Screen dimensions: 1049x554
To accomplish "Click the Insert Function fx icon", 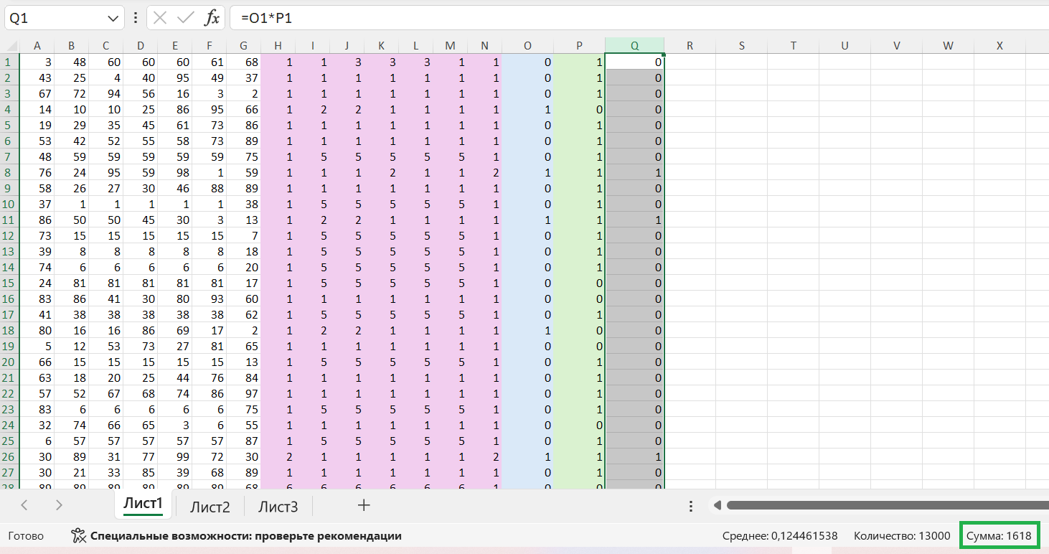I will [212, 18].
